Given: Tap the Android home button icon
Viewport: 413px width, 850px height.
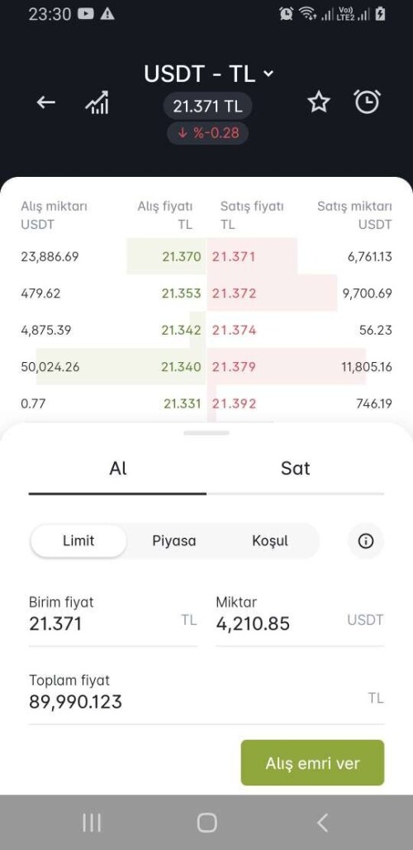Looking at the screenshot, I should pyautogui.click(x=206, y=823).
